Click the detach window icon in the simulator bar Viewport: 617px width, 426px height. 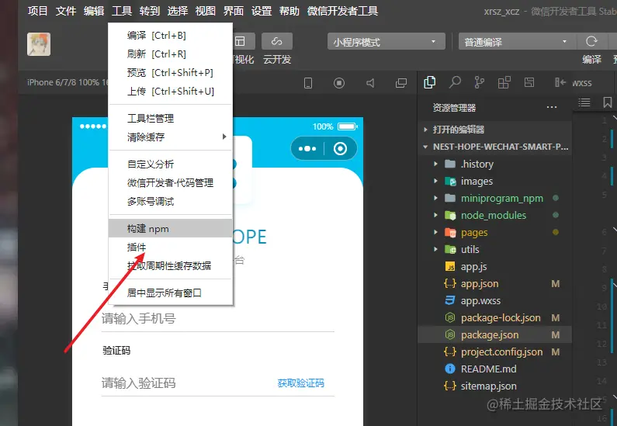pos(401,83)
